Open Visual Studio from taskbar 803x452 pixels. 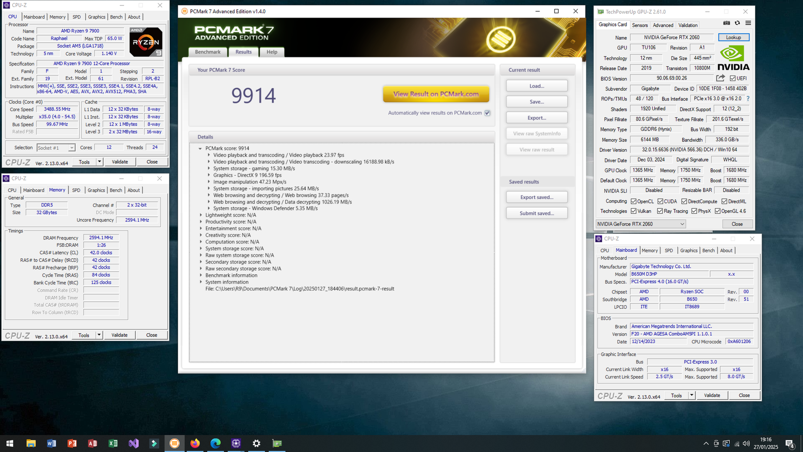pyautogui.click(x=133, y=443)
